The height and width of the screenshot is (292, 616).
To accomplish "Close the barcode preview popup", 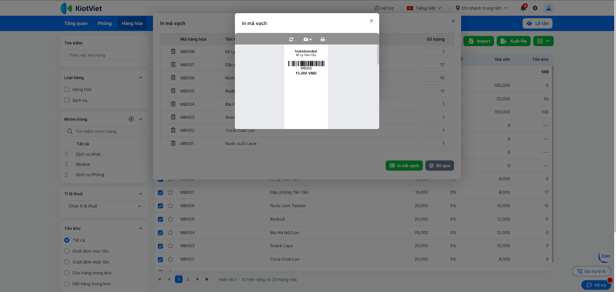I will [x=372, y=21].
